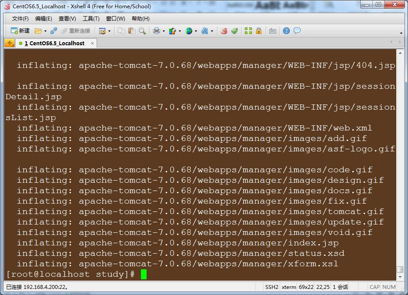Screen dimensions: 408x295
Task: Expand the print dropdown arrow
Action: coord(164,31)
